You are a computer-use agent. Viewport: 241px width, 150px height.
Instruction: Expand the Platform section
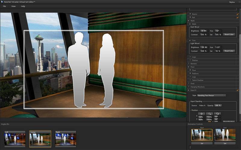190,73
